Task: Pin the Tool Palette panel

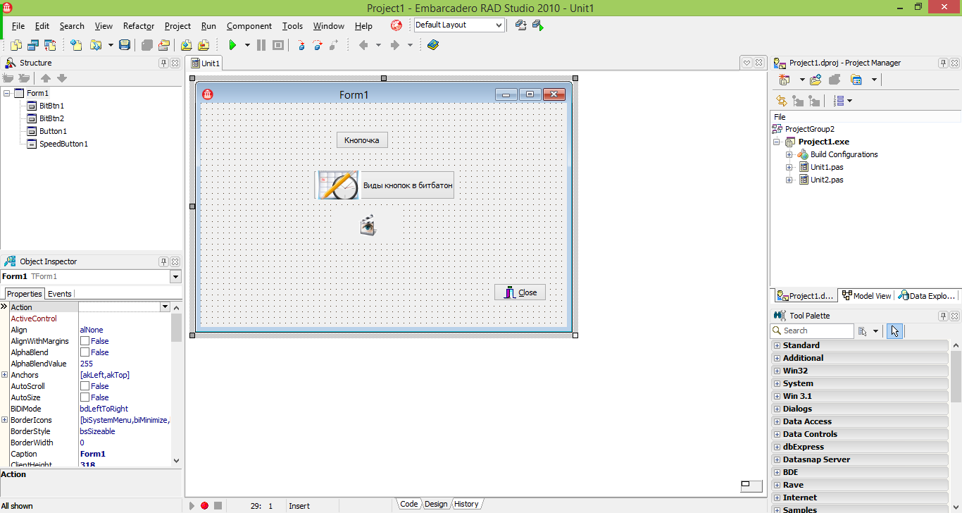Action: tap(943, 316)
